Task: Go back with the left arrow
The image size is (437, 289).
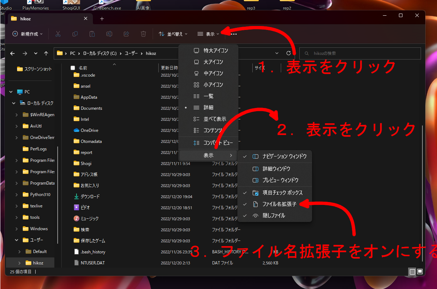Action: pyautogui.click(x=12, y=53)
